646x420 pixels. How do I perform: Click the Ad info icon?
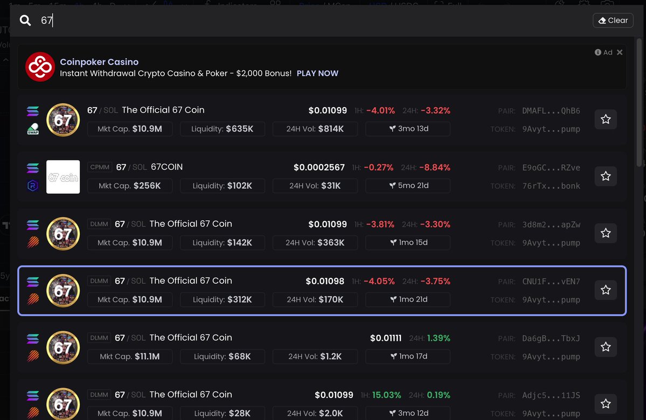coord(598,52)
